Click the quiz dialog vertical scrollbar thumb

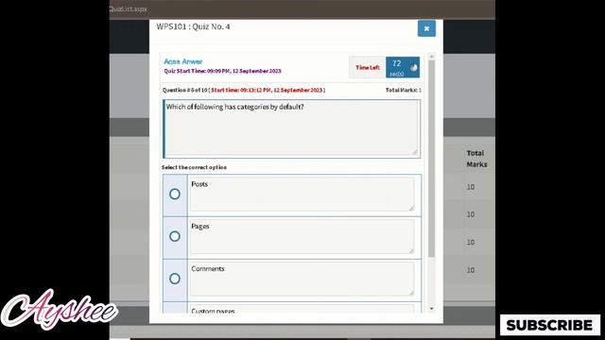tap(431, 159)
